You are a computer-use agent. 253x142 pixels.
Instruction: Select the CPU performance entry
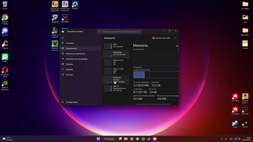click(116, 46)
